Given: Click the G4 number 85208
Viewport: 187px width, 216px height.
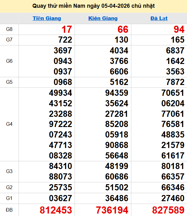Looking at the screenshot, I should coord(117,124).
